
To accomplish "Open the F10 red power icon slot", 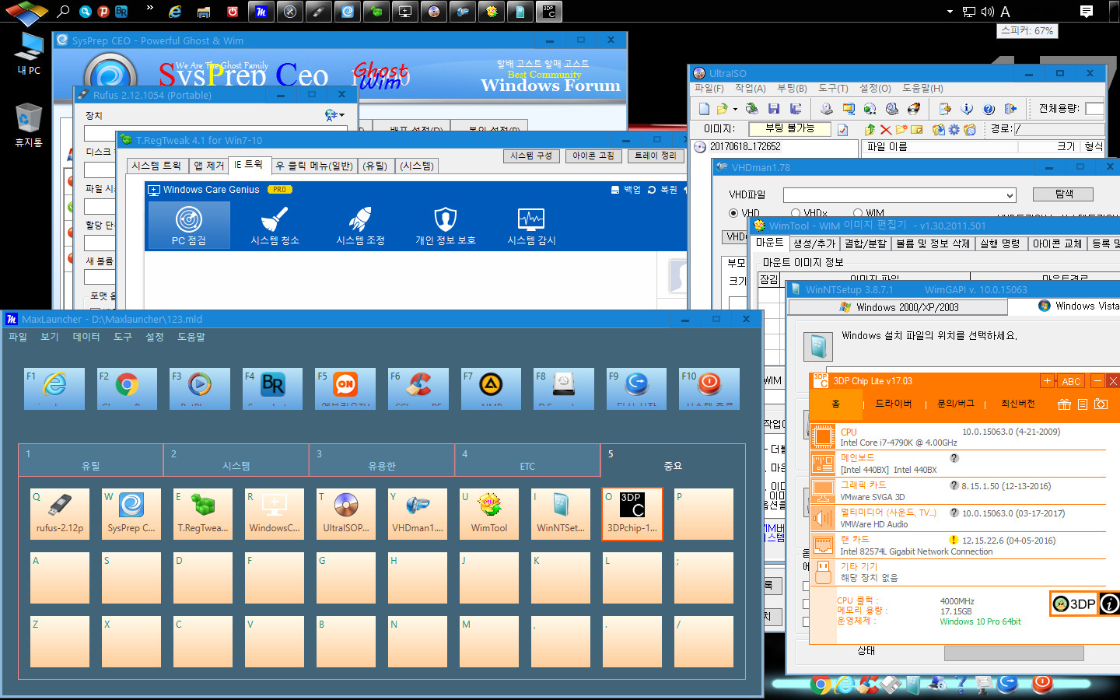I will click(x=709, y=388).
